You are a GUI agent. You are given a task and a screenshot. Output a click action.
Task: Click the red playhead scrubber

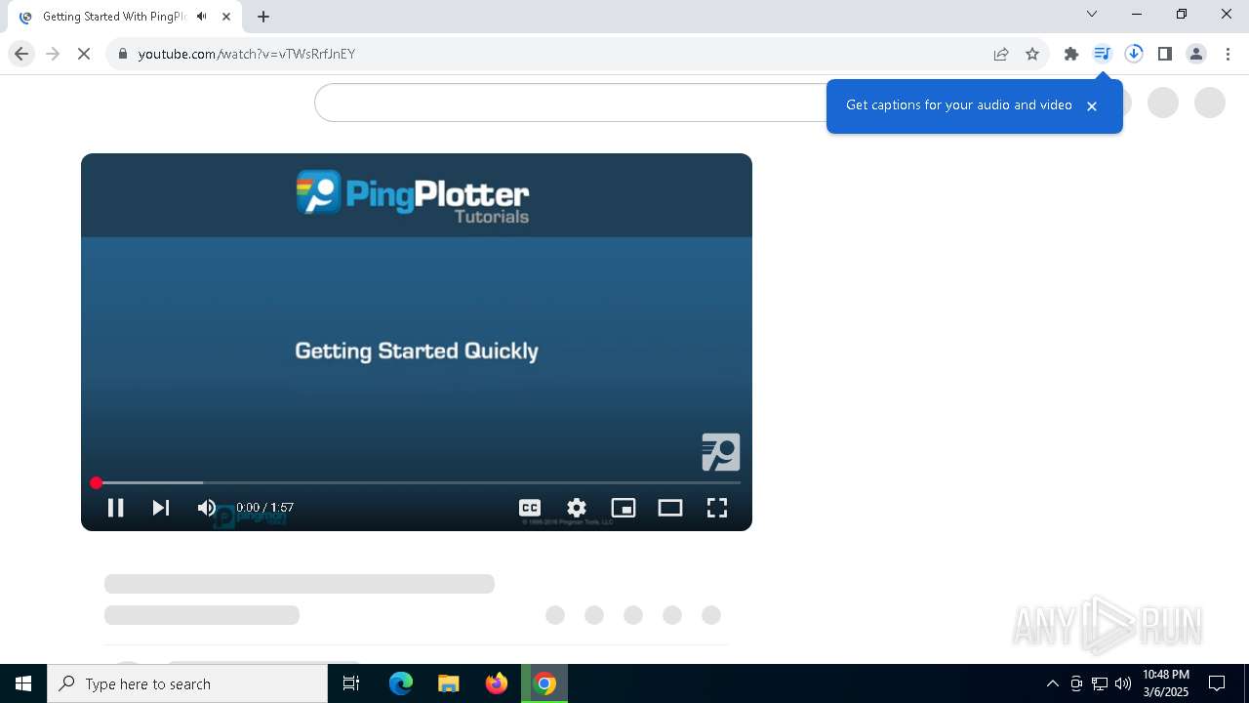coord(96,482)
